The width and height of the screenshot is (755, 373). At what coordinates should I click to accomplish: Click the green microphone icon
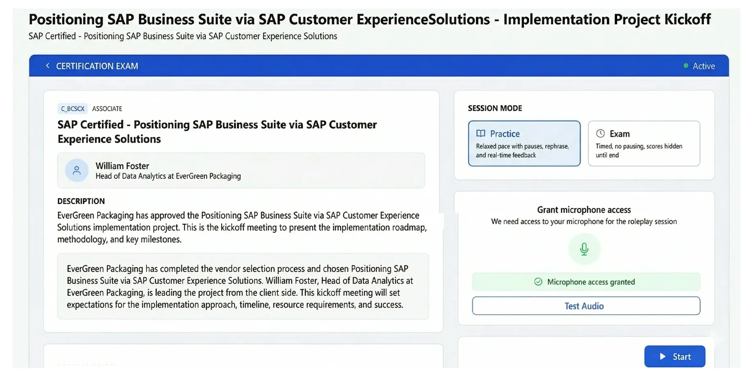pyautogui.click(x=584, y=249)
